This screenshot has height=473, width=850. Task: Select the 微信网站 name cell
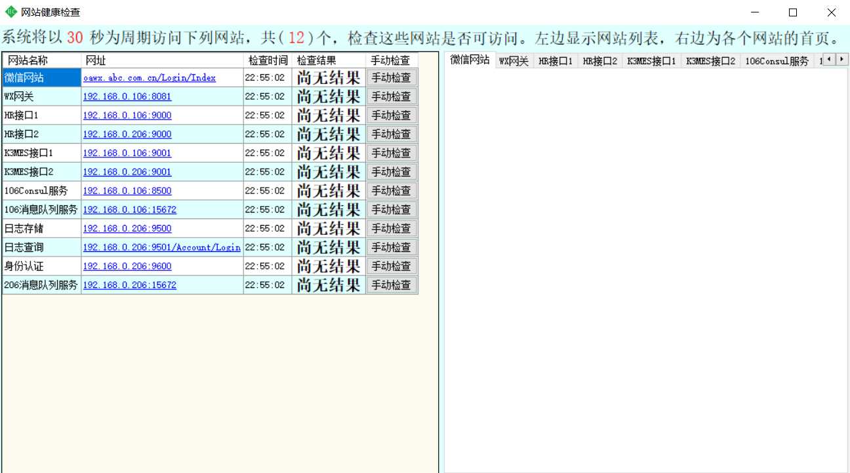click(x=42, y=77)
